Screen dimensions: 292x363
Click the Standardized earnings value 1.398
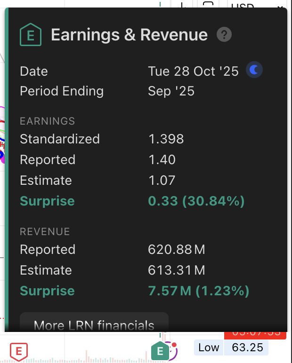click(x=166, y=139)
